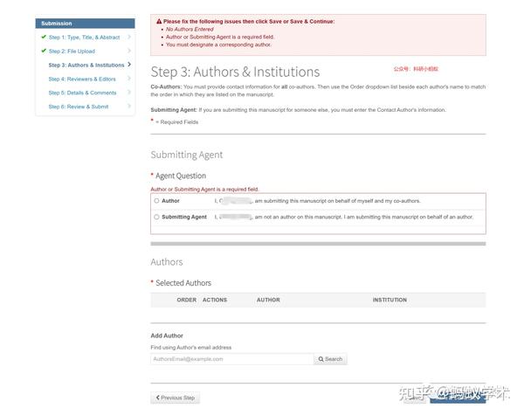Click the 'No Authors Entered' error message
Viewport: 524px width, 415px height.
pyautogui.click(x=190, y=29)
